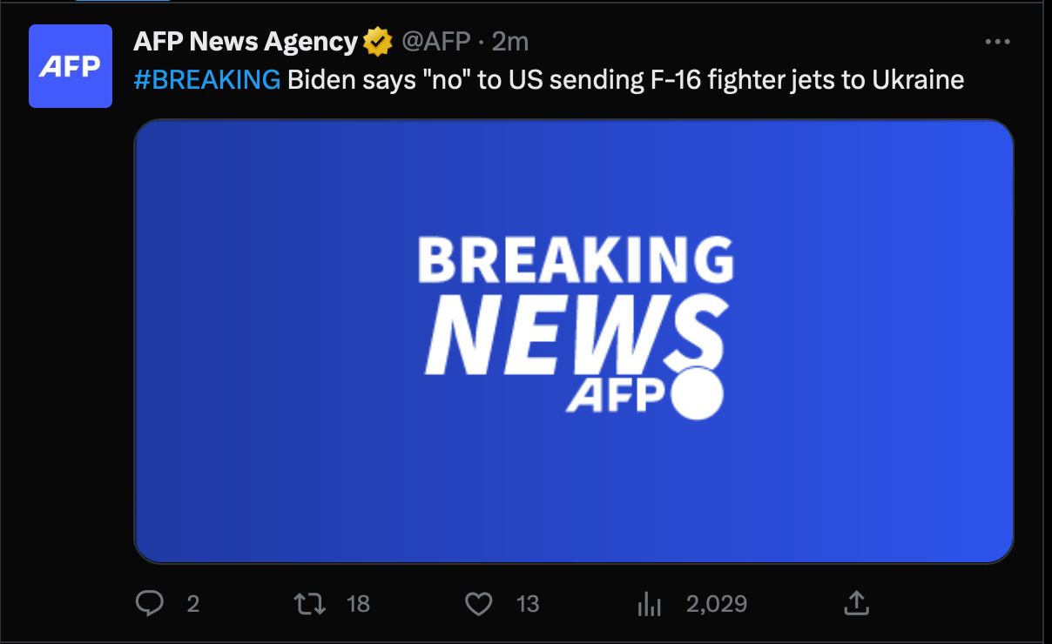Click the AFP profile avatar

click(x=71, y=66)
